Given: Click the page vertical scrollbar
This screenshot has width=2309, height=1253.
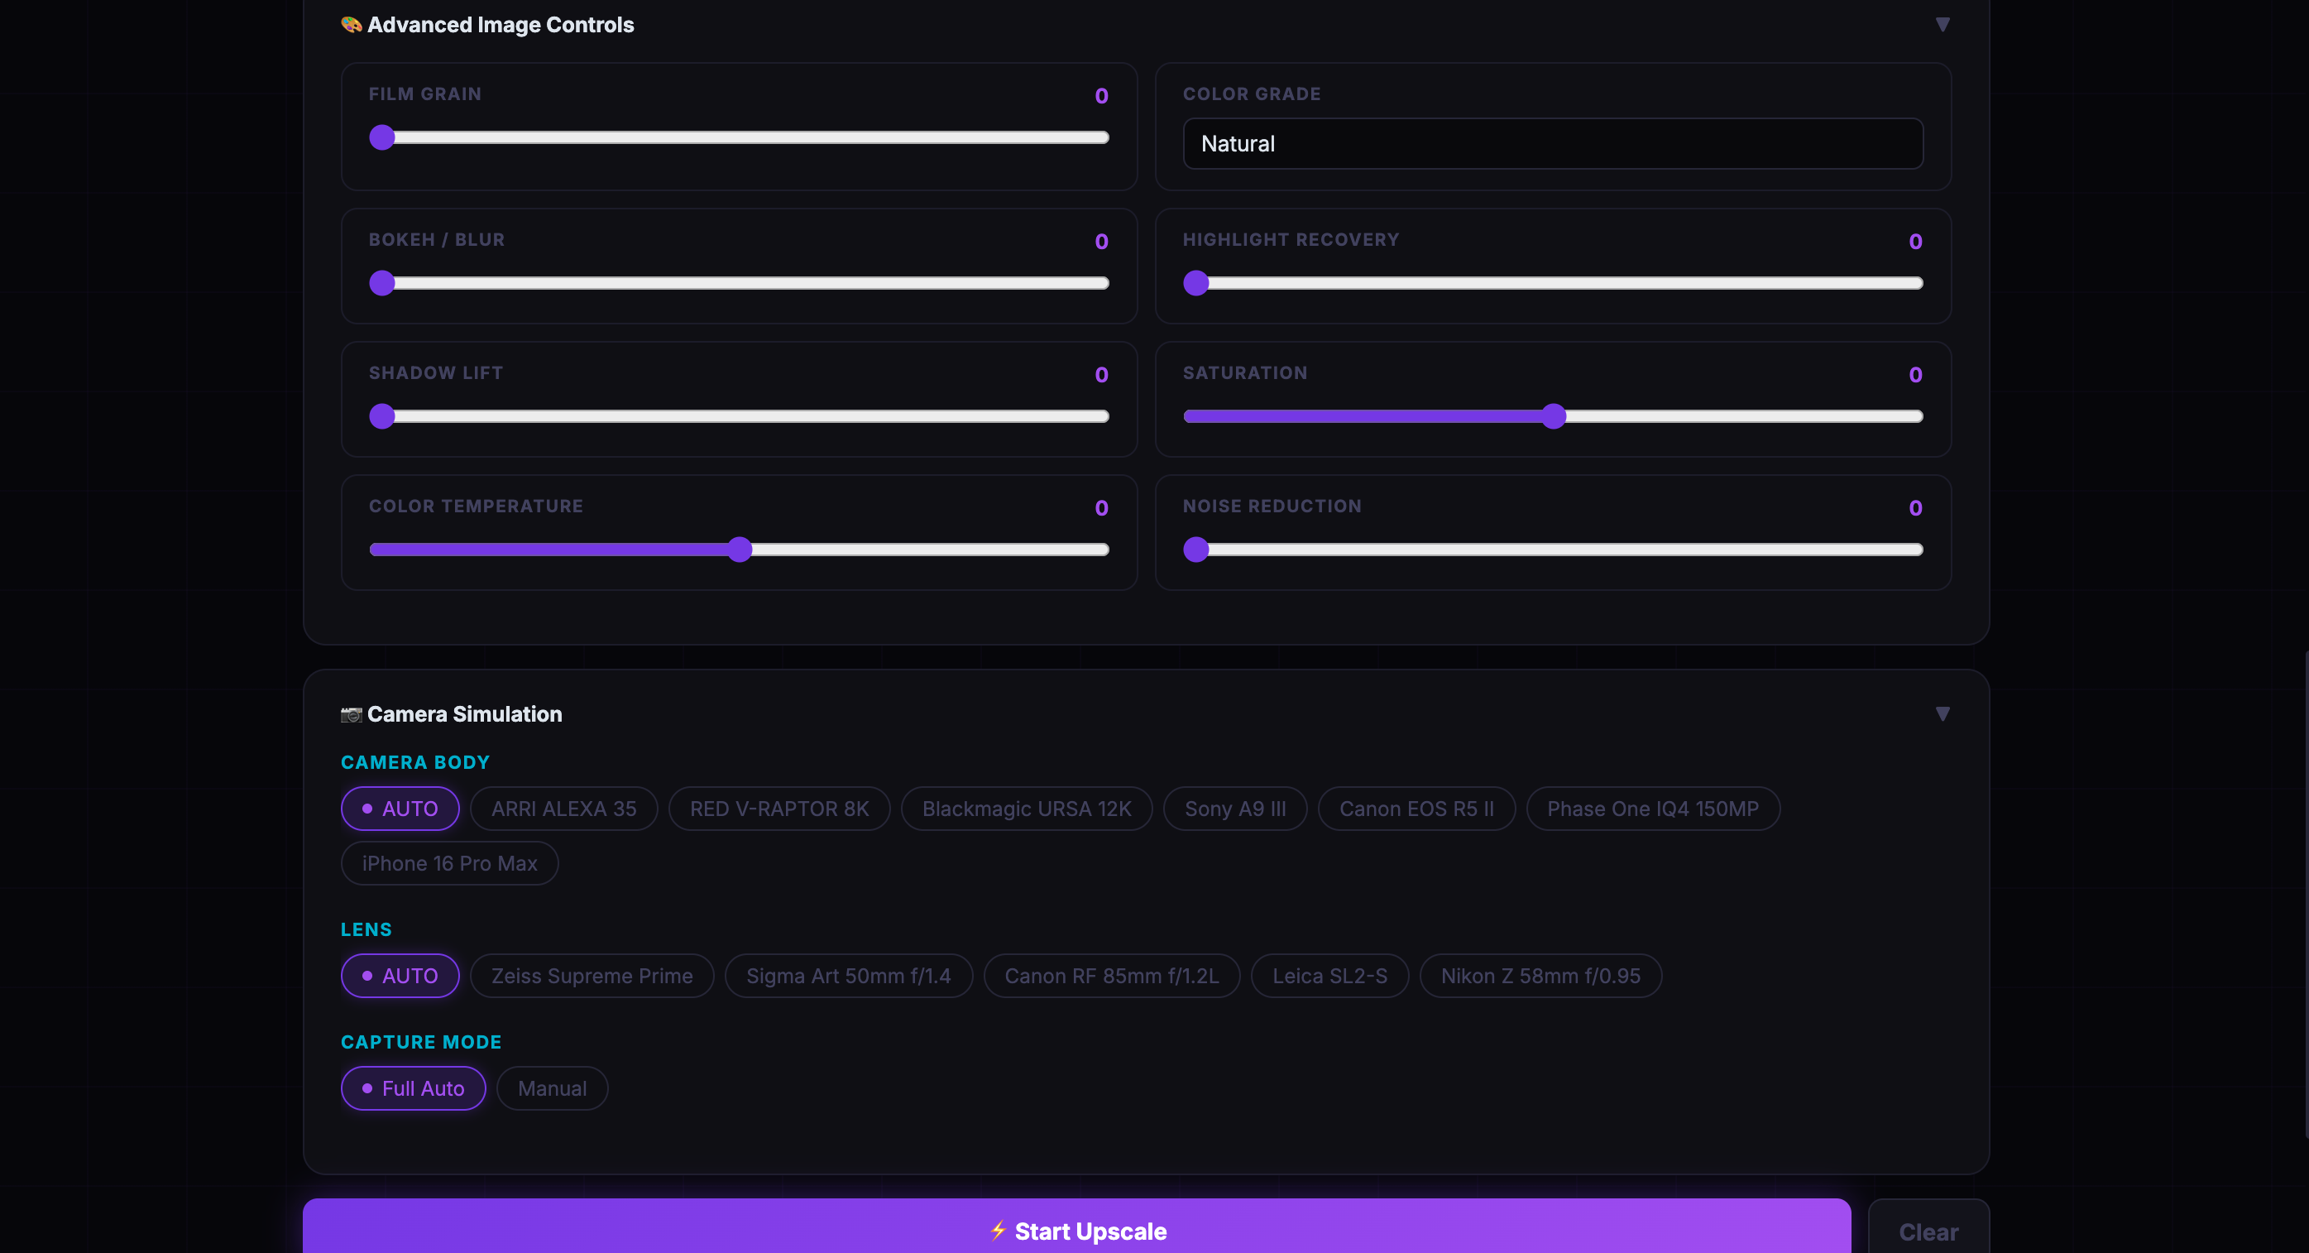Looking at the screenshot, I should tap(2306, 894).
